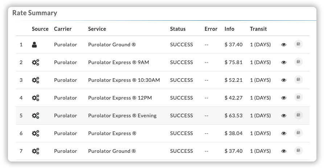
Task: Click the user source icon in row 1
Action: (x=34, y=45)
